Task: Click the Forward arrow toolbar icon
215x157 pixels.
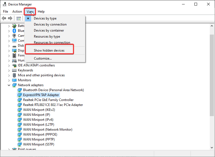Action: (10, 18)
